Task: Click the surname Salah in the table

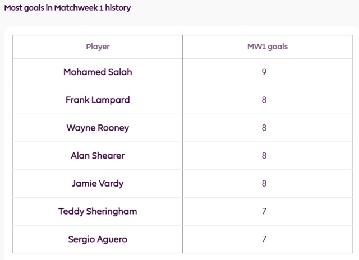Action: tap(120, 72)
